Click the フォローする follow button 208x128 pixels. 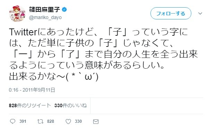pyautogui.click(x=171, y=14)
